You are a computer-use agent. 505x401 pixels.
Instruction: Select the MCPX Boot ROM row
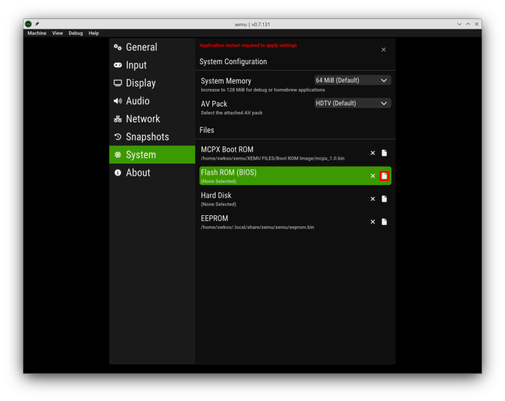(x=295, y=153)
